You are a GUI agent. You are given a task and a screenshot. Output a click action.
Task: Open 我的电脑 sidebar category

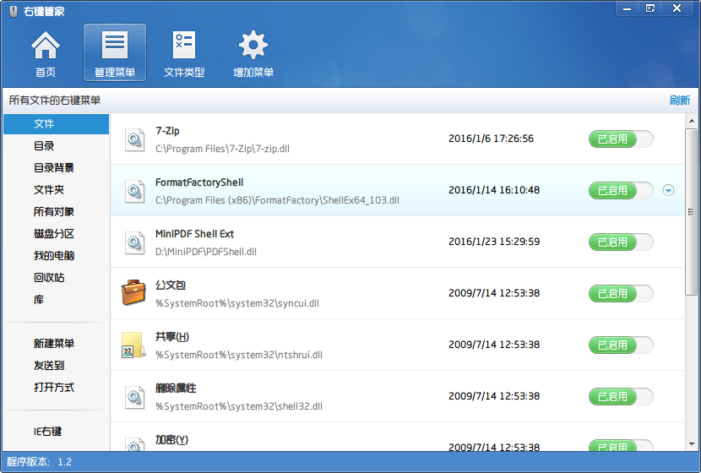(57, 255)
